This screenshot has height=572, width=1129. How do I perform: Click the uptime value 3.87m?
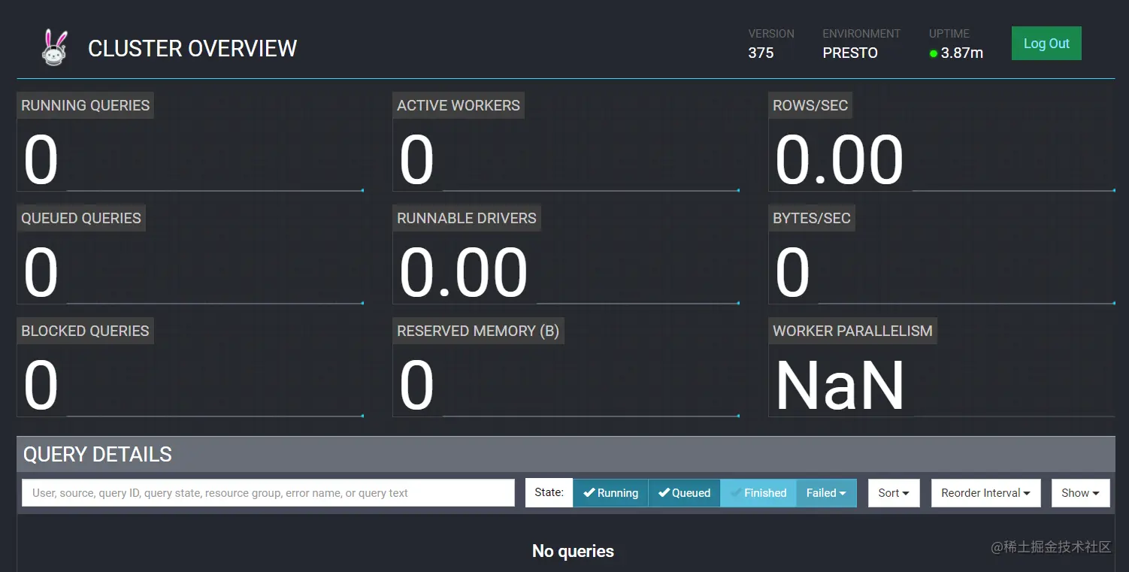click(x=962, y=53)
